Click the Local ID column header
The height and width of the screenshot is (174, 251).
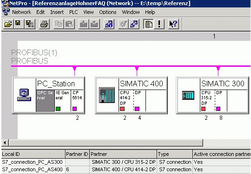[33, 154]
